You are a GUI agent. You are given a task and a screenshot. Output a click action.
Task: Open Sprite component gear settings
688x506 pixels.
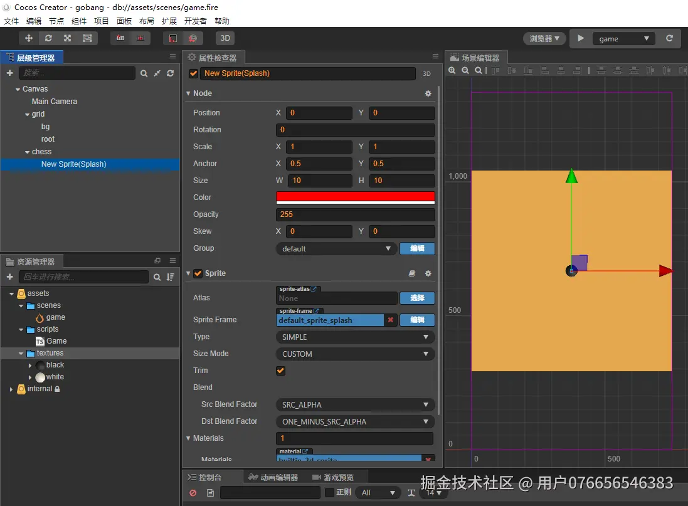(x=428, y=273)
